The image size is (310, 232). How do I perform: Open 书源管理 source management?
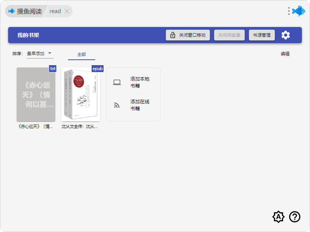pyautogui.click(x=262, y=35)
